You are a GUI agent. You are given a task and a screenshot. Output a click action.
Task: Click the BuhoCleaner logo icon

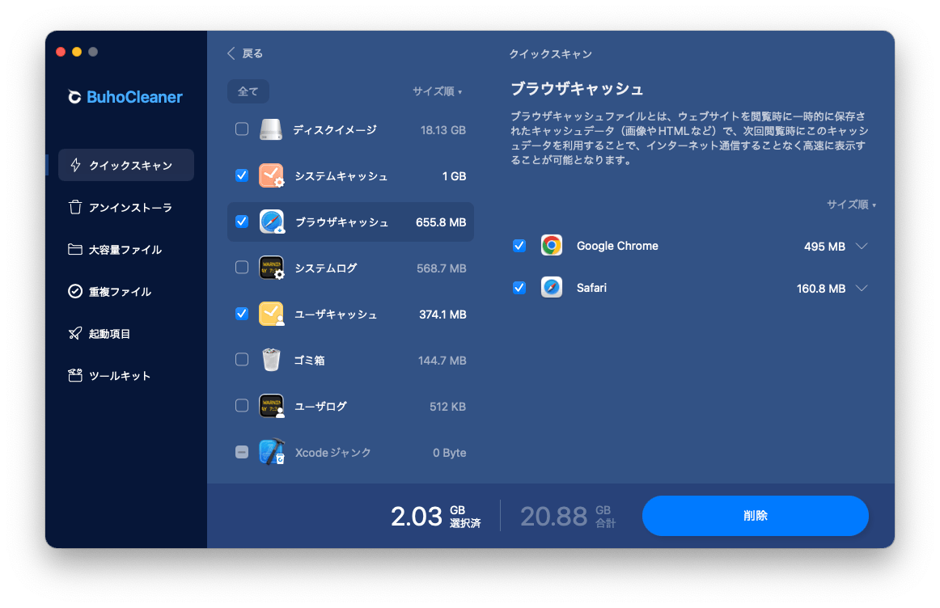click(x=74, y=96)
